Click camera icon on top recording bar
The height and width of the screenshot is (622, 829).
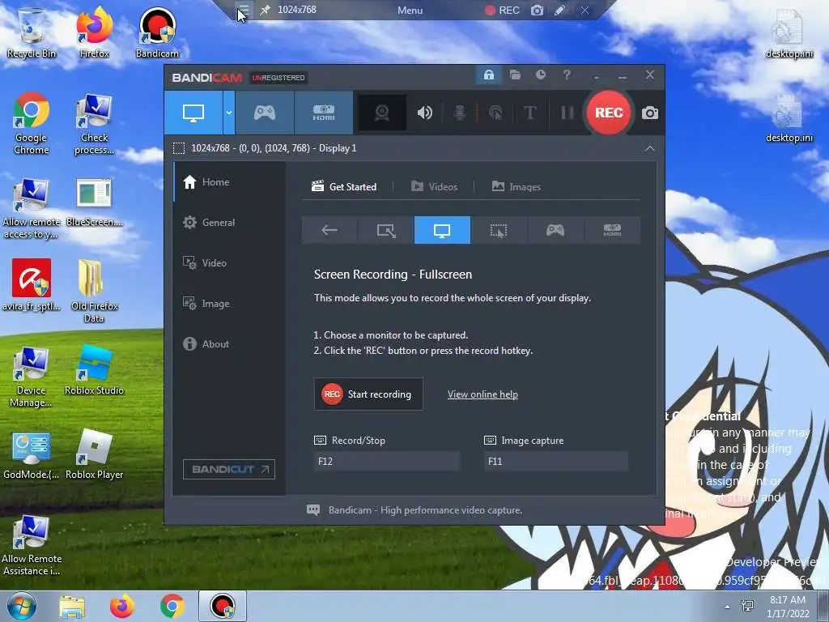(x=538, y=10)
